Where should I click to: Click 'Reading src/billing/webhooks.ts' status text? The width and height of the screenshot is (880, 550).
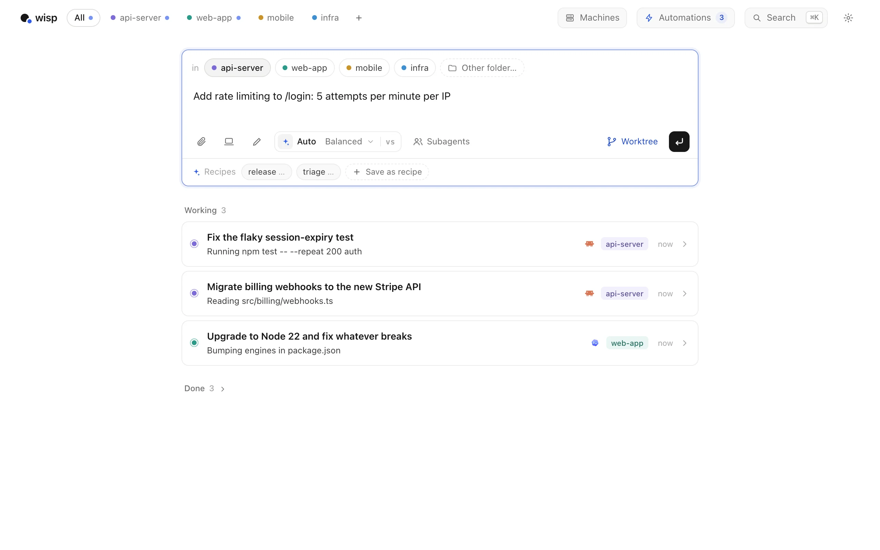270,301
